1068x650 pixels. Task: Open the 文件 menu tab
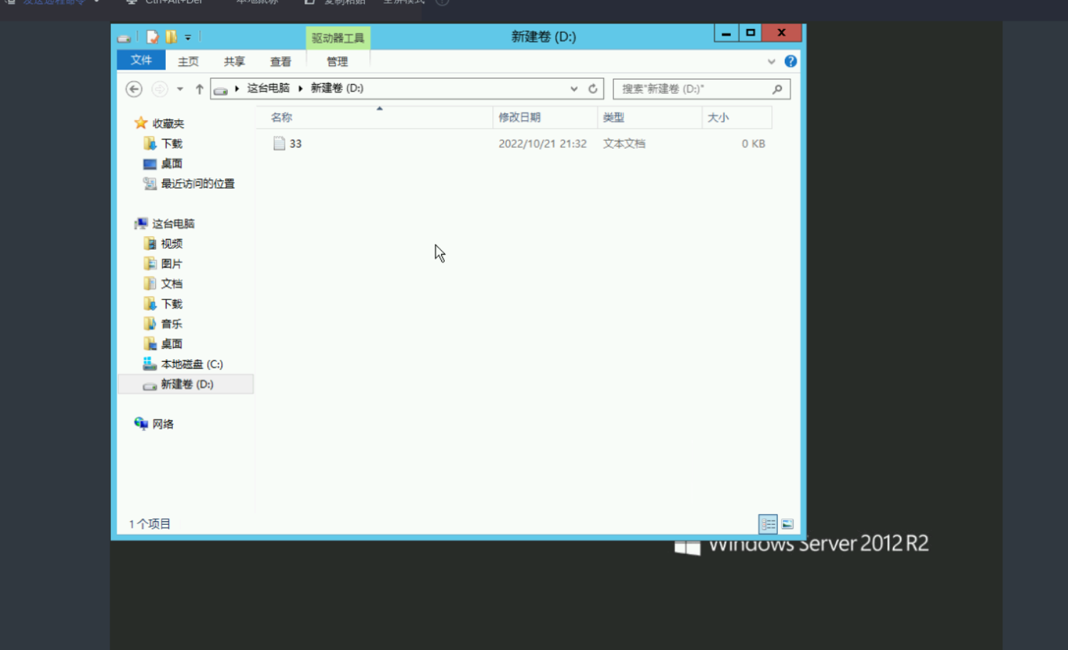[x=141, y=60]
